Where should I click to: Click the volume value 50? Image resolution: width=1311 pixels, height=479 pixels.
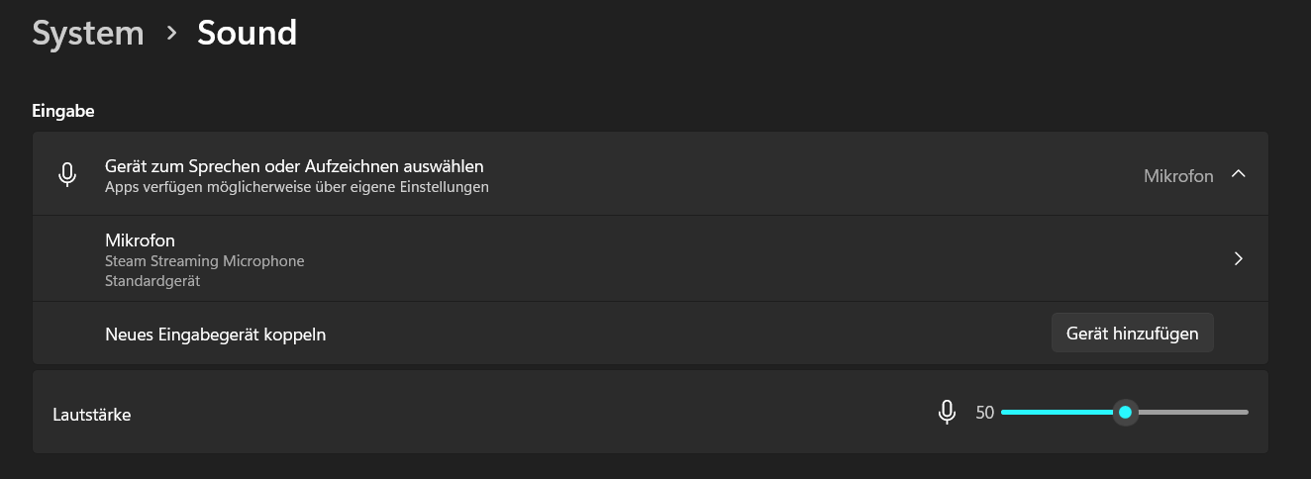tap(984, 413)
